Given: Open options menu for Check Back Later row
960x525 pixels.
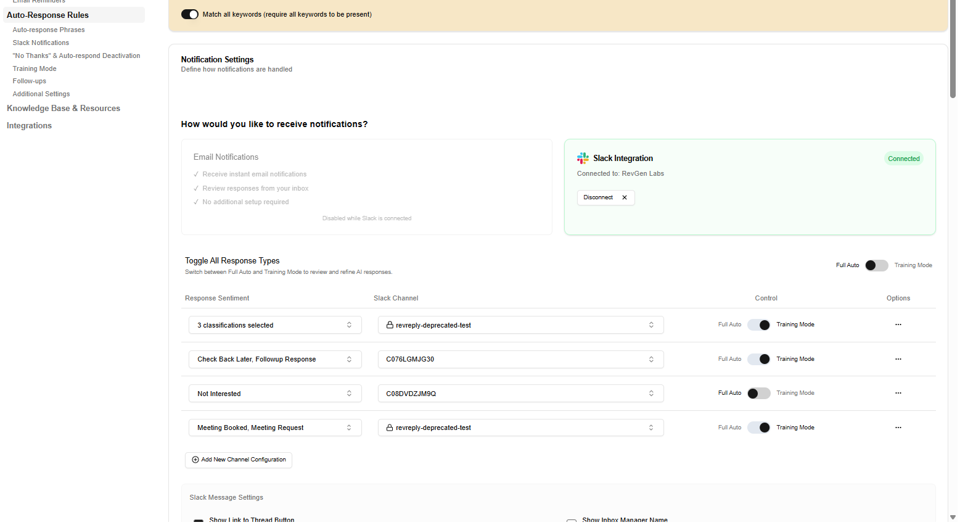Looking at the screenshot, I should pos(898,359).
